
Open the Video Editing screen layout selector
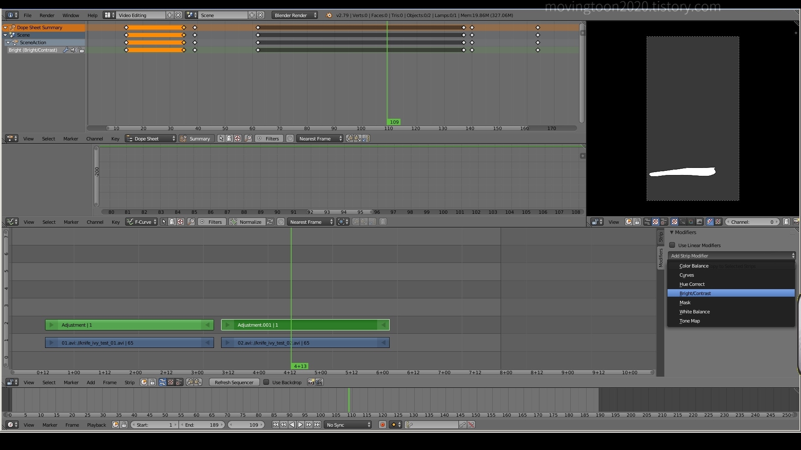(110, 15)
